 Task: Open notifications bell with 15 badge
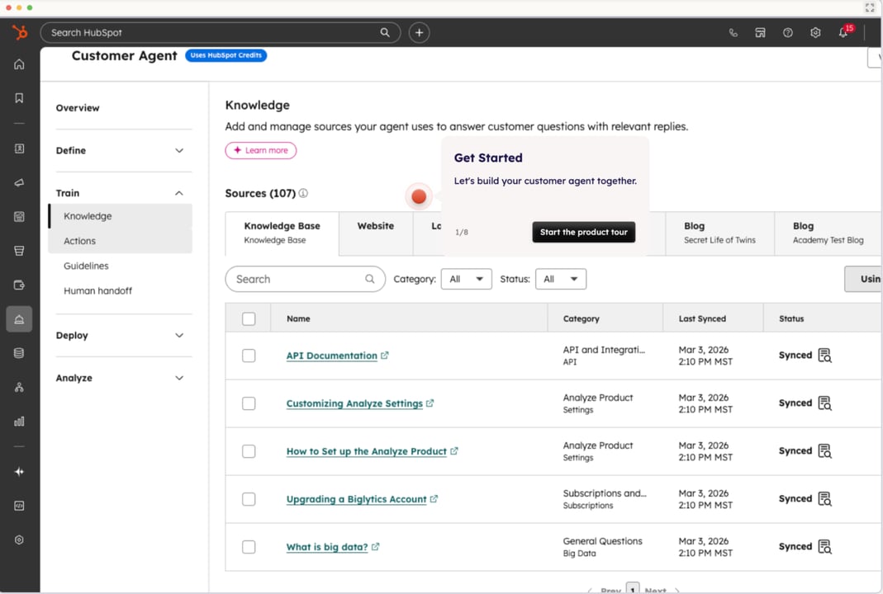pos(845,31)
